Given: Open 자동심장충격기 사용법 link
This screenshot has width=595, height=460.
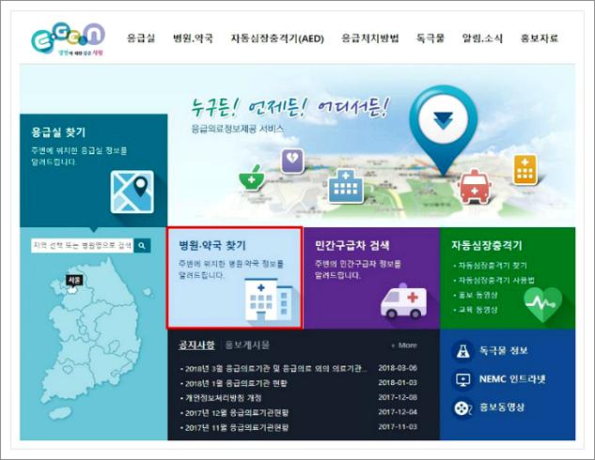Looking at the screenshot, I should 495,280.
